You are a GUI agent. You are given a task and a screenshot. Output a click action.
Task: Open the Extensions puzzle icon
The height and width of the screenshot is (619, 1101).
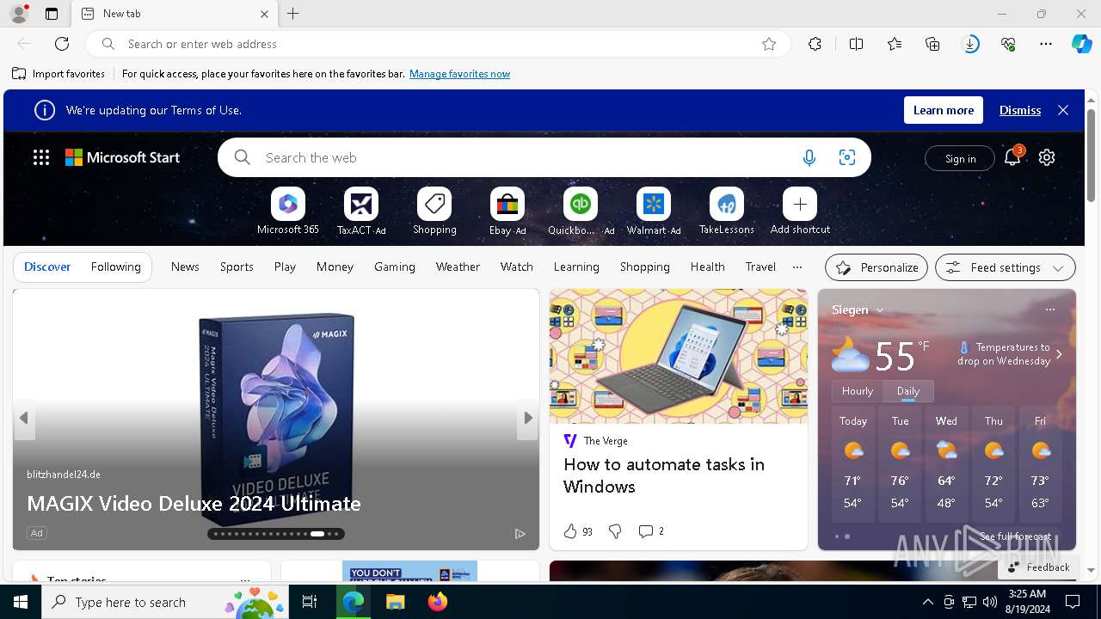coord(815,44)
